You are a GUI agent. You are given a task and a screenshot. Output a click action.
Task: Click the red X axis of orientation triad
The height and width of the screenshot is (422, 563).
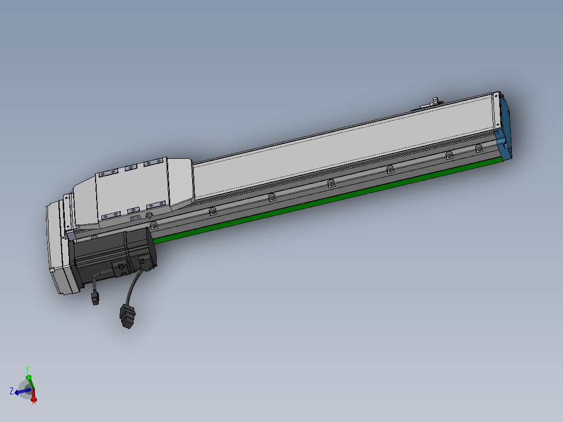point(33,396)
